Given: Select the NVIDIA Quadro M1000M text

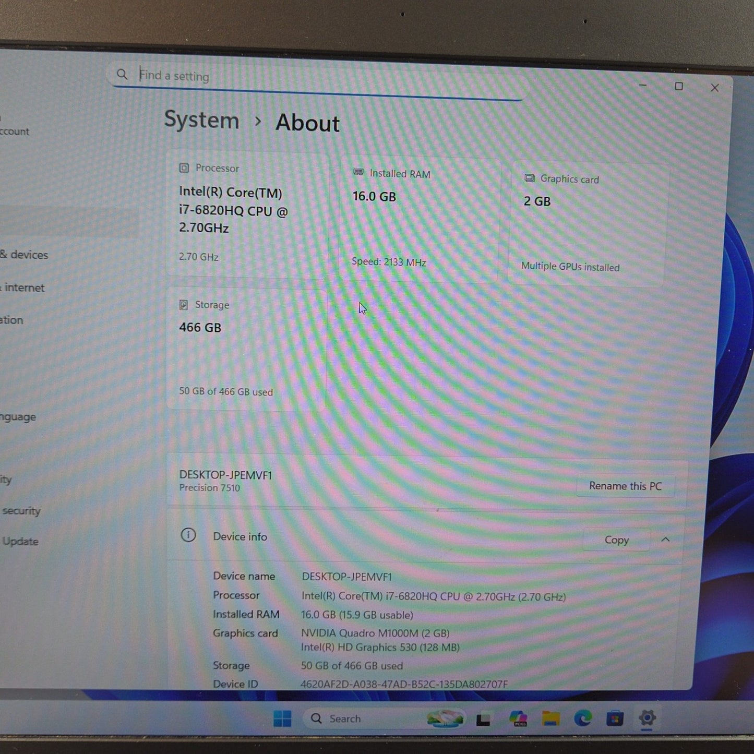Looking at the screenshot, I should tap(375, 633).
